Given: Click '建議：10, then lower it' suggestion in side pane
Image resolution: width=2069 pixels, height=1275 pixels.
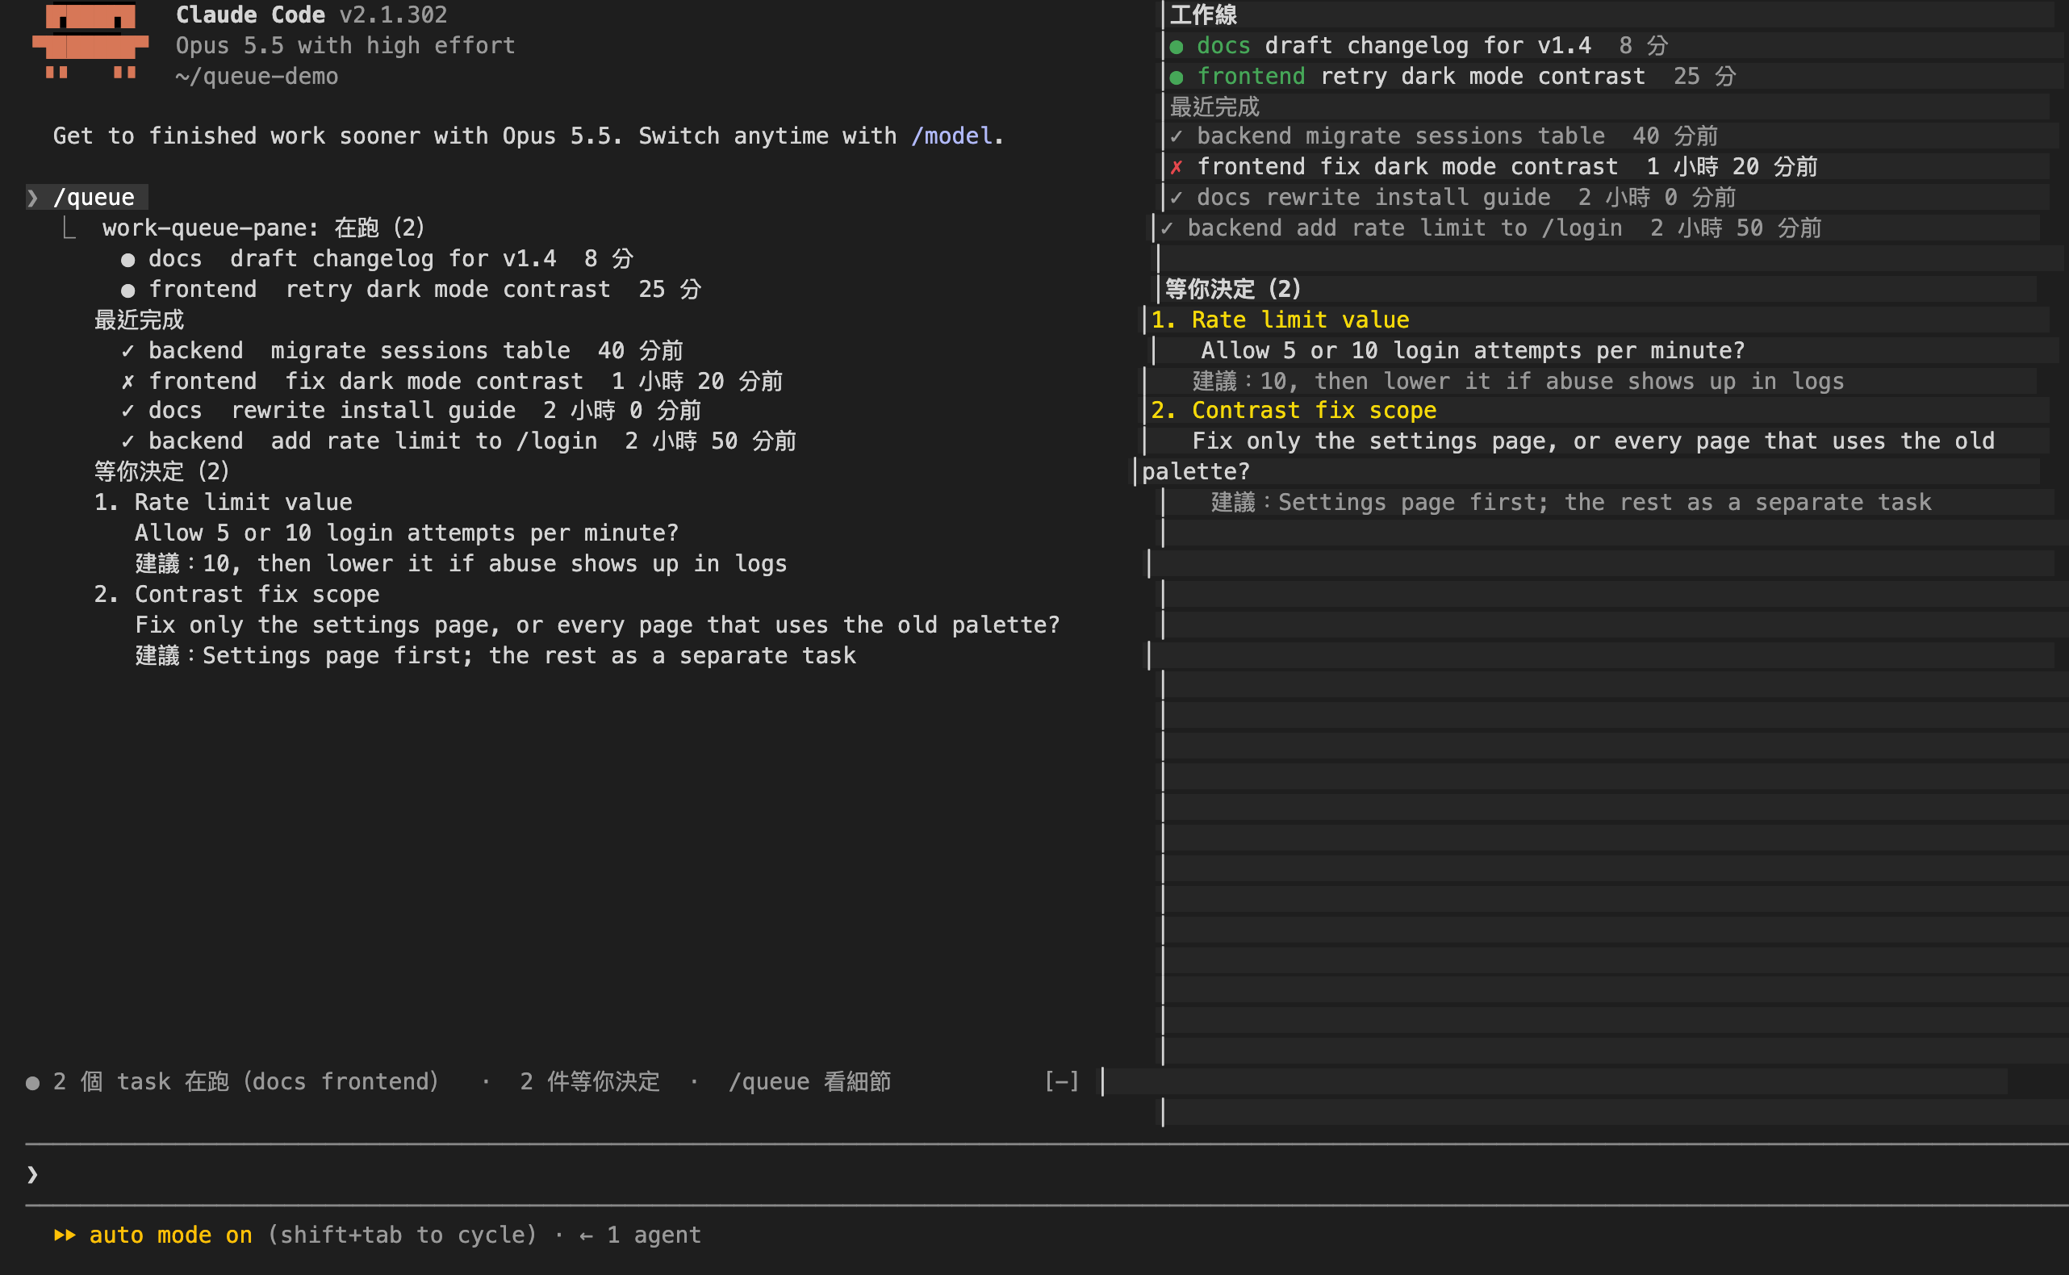Looking at the screenshot, I should coord(1518,381).
